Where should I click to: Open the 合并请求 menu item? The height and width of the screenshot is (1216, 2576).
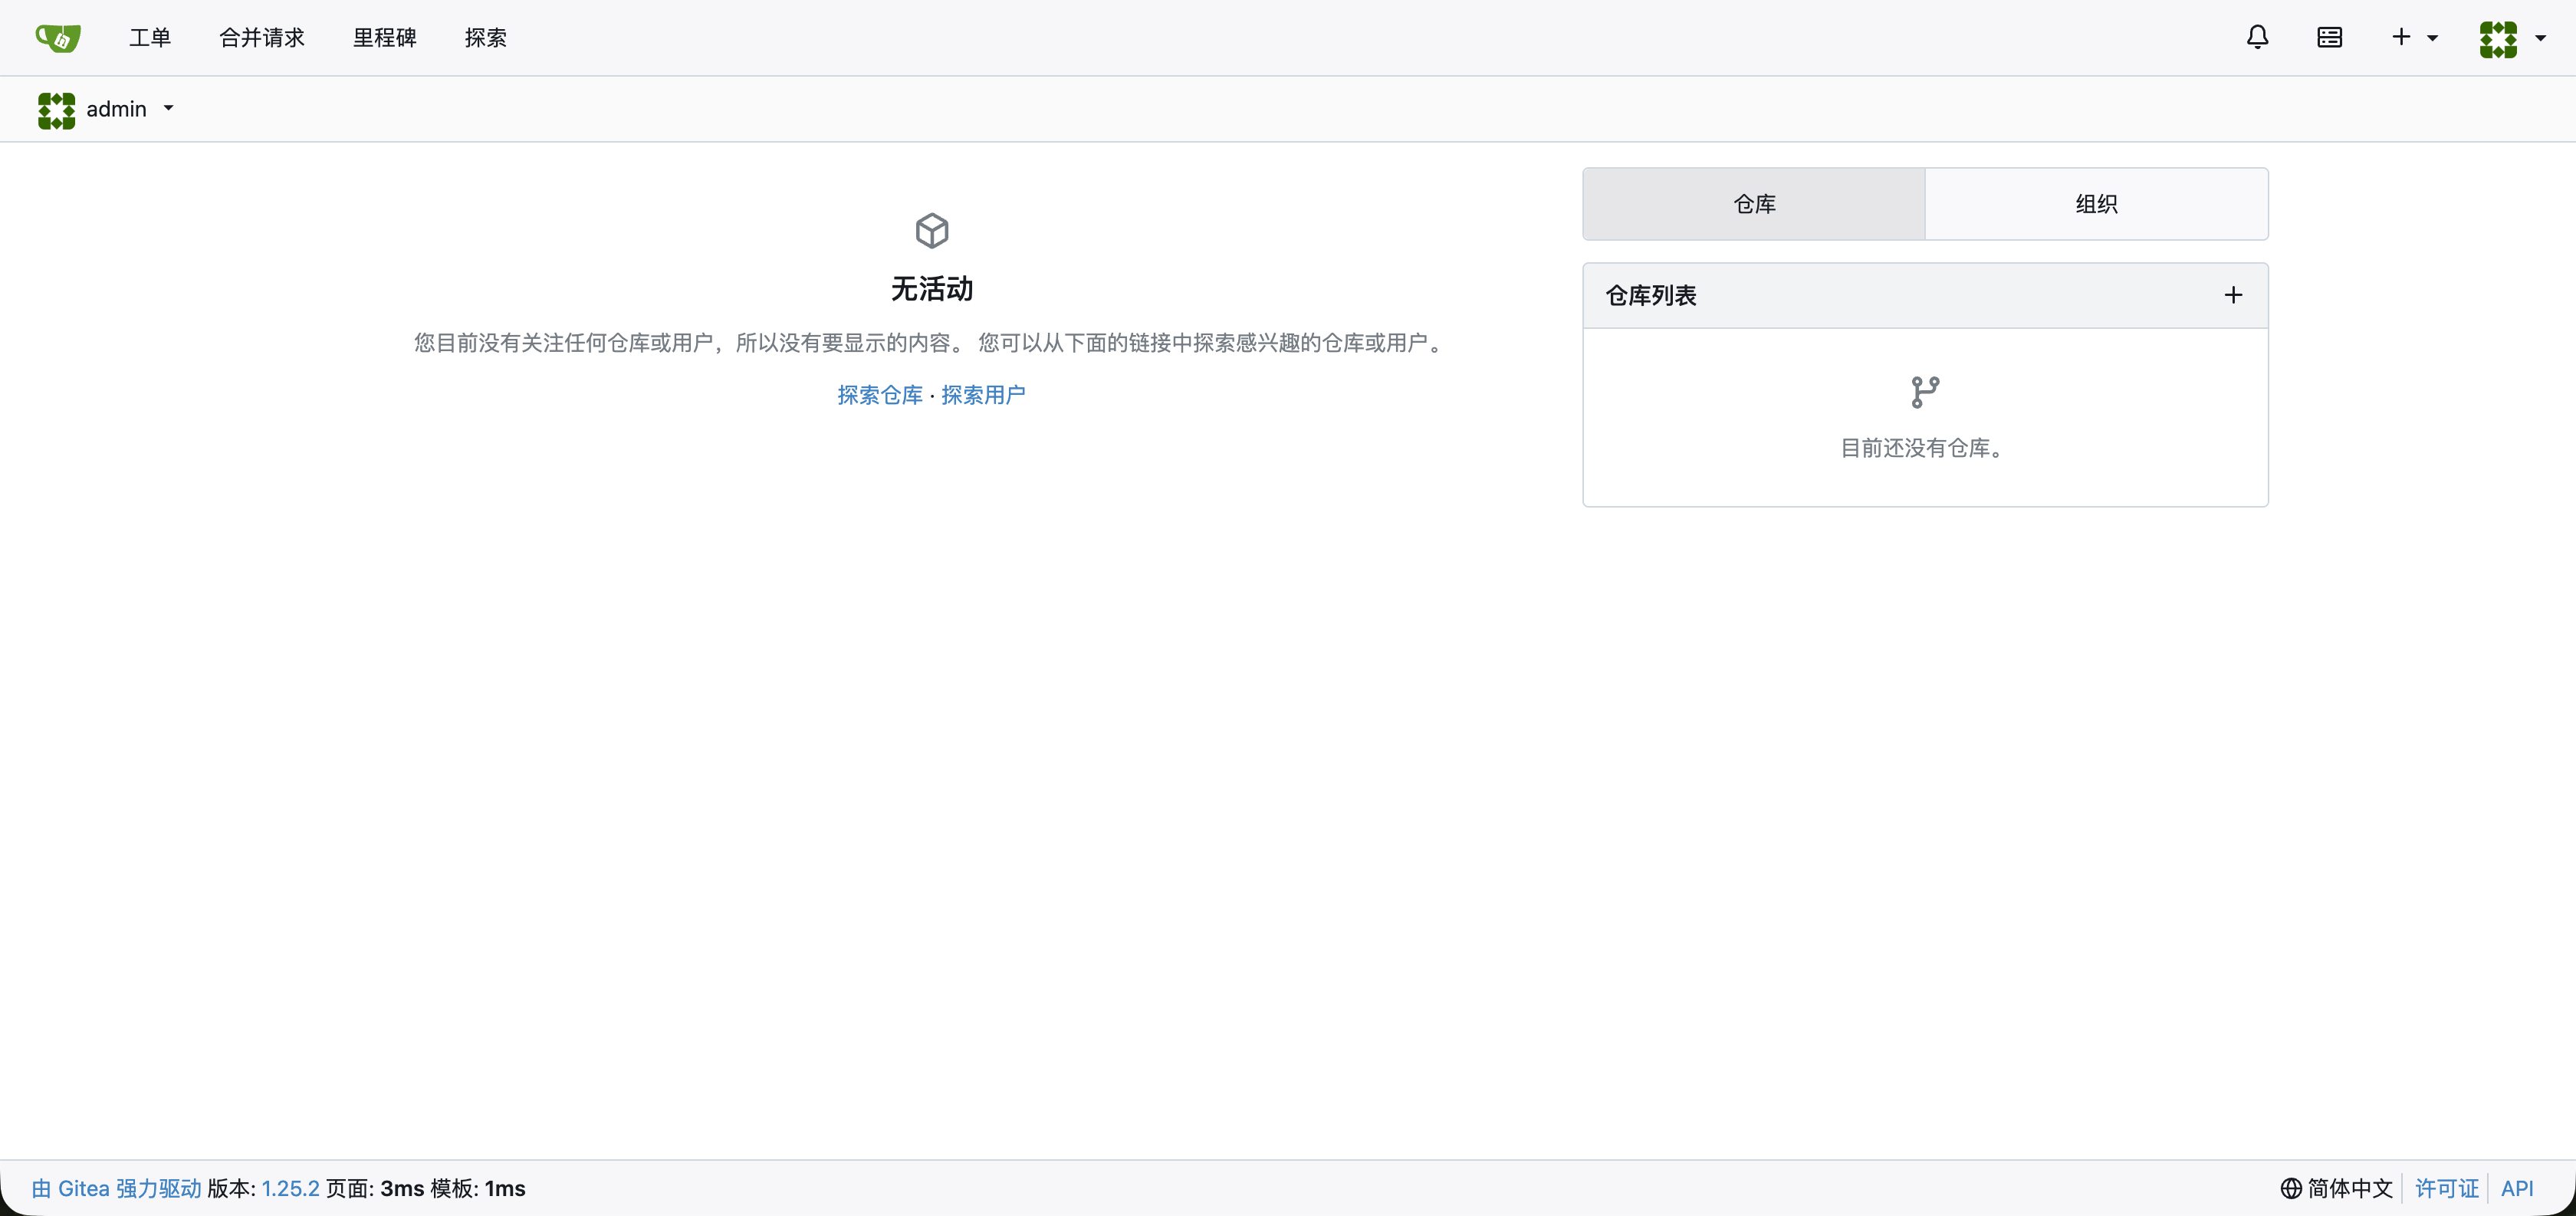[262, 37]
